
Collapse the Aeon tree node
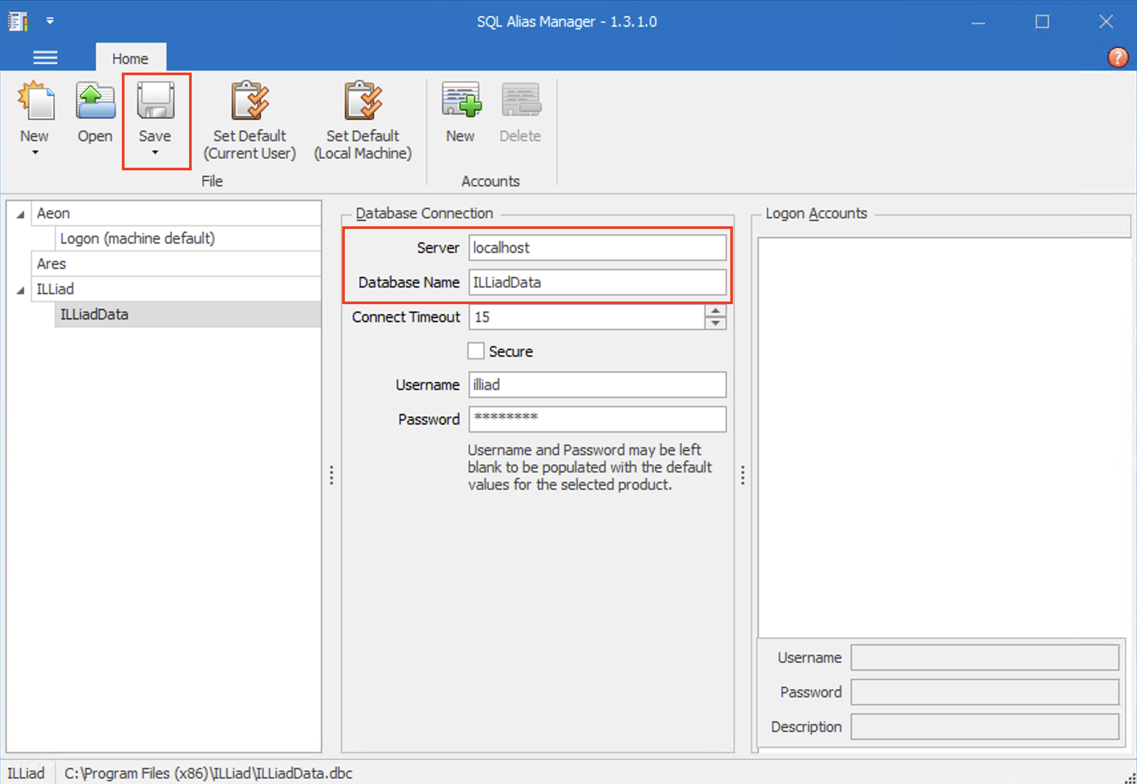[20, 213]
